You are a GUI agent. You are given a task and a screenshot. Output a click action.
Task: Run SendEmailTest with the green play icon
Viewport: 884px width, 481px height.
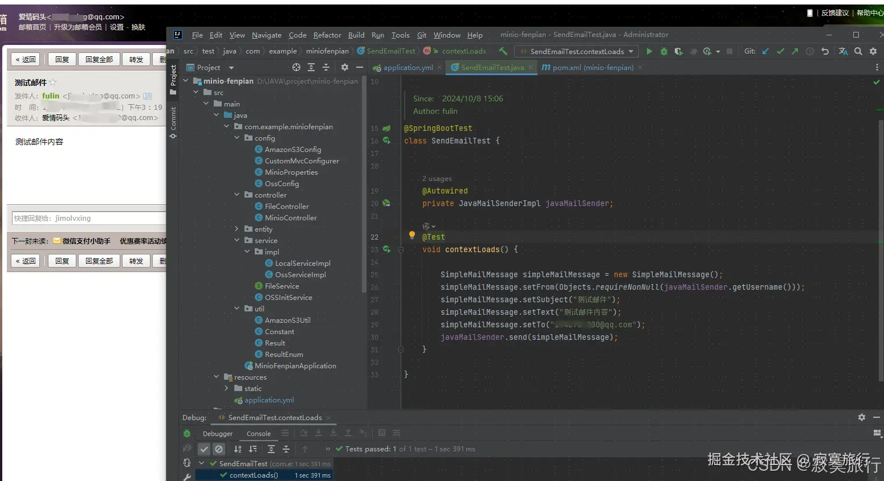[649, 51]
